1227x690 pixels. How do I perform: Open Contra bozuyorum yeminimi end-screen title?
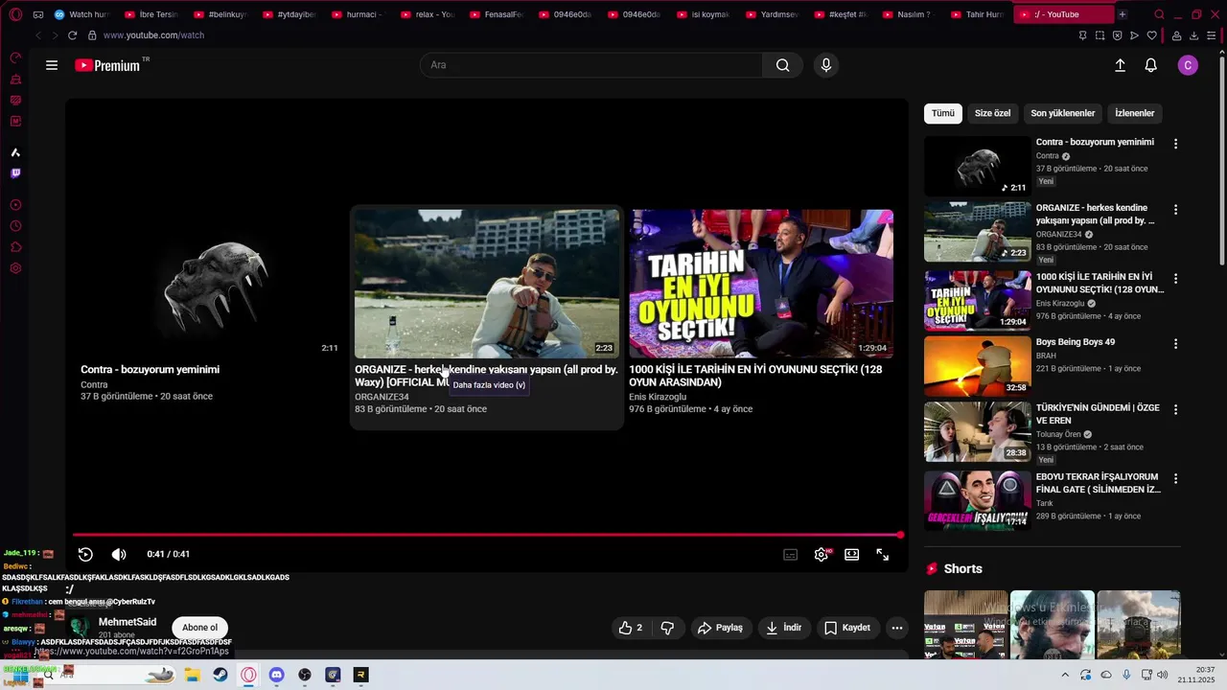[150, 370]
